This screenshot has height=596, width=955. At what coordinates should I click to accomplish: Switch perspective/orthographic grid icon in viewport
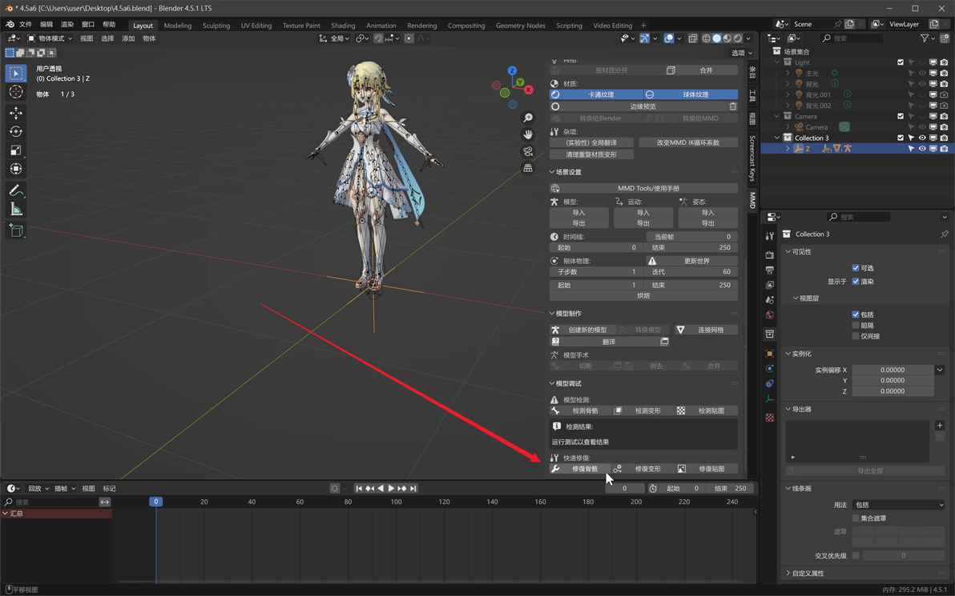click(528, 168)
